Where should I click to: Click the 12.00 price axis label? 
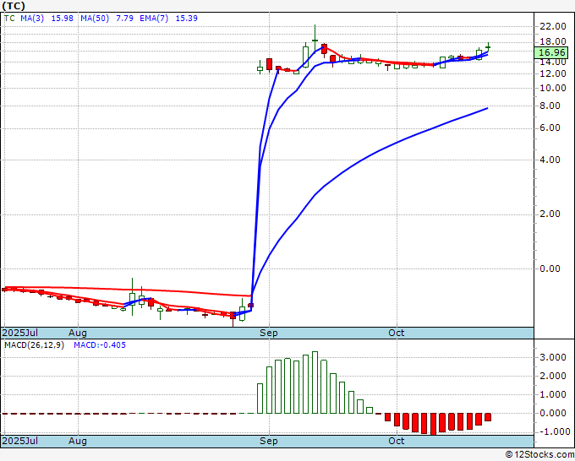(553, 73)
